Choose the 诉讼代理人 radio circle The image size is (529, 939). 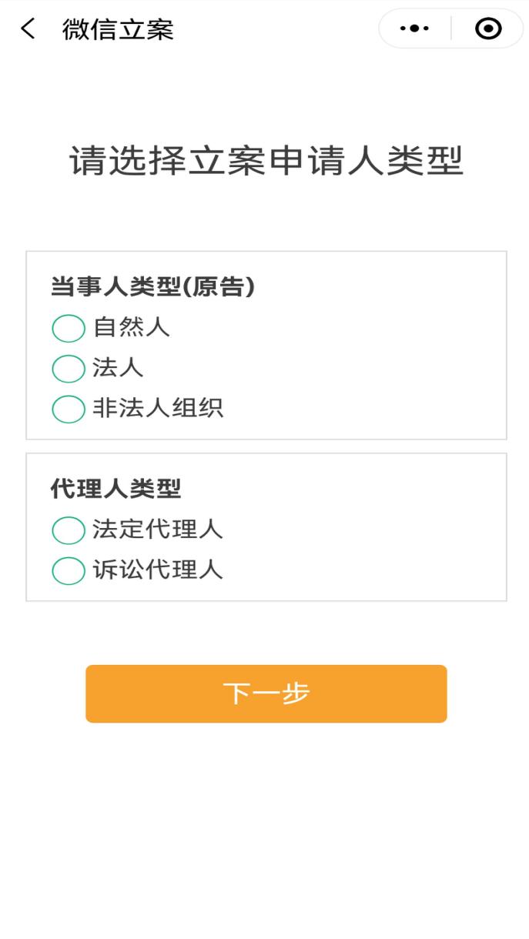(69, 570)
